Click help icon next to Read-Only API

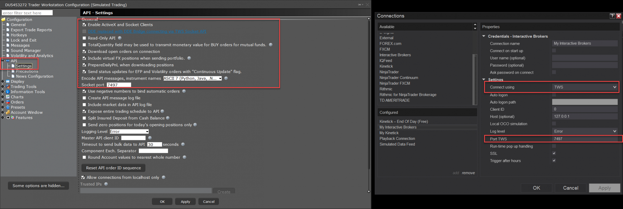click(x=119, y=38)
